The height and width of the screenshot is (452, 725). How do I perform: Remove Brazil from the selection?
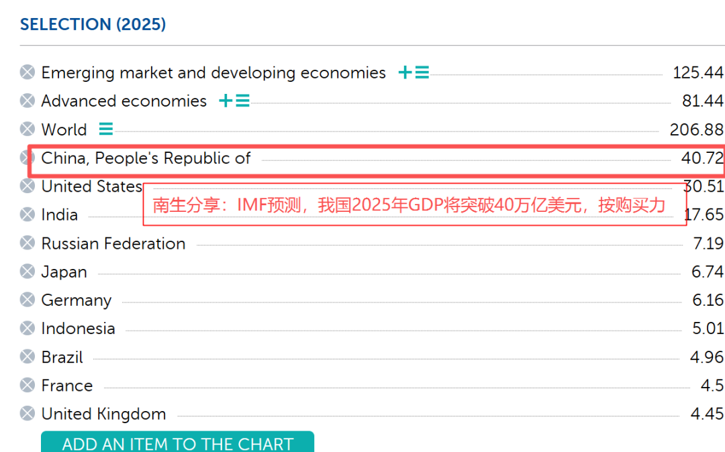27,357
